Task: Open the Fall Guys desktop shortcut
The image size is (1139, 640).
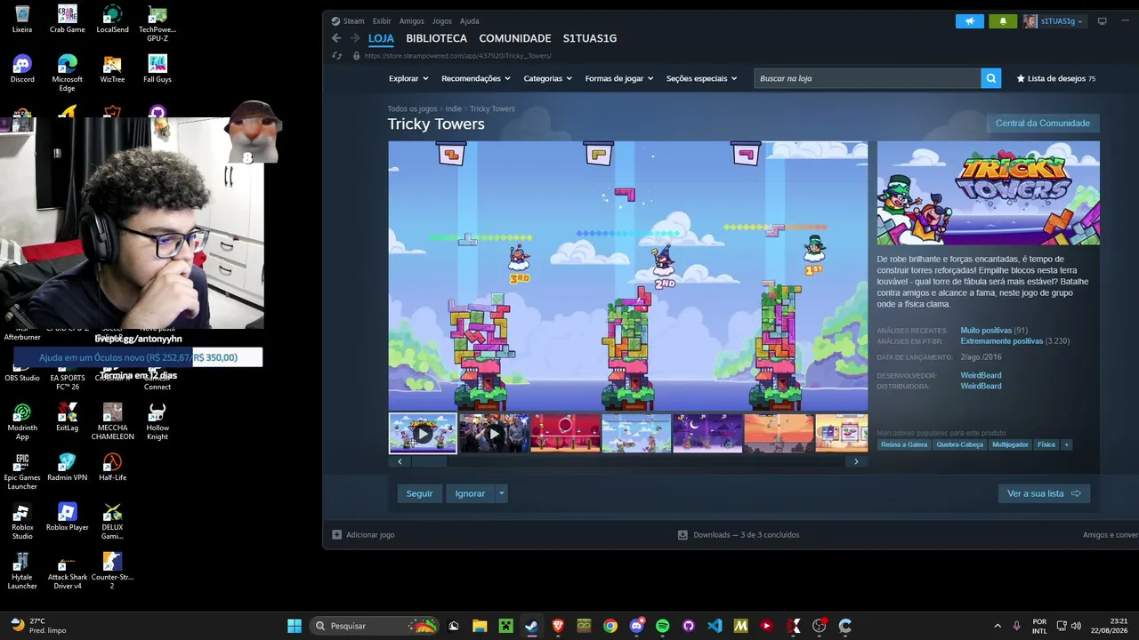Action: 158,69
